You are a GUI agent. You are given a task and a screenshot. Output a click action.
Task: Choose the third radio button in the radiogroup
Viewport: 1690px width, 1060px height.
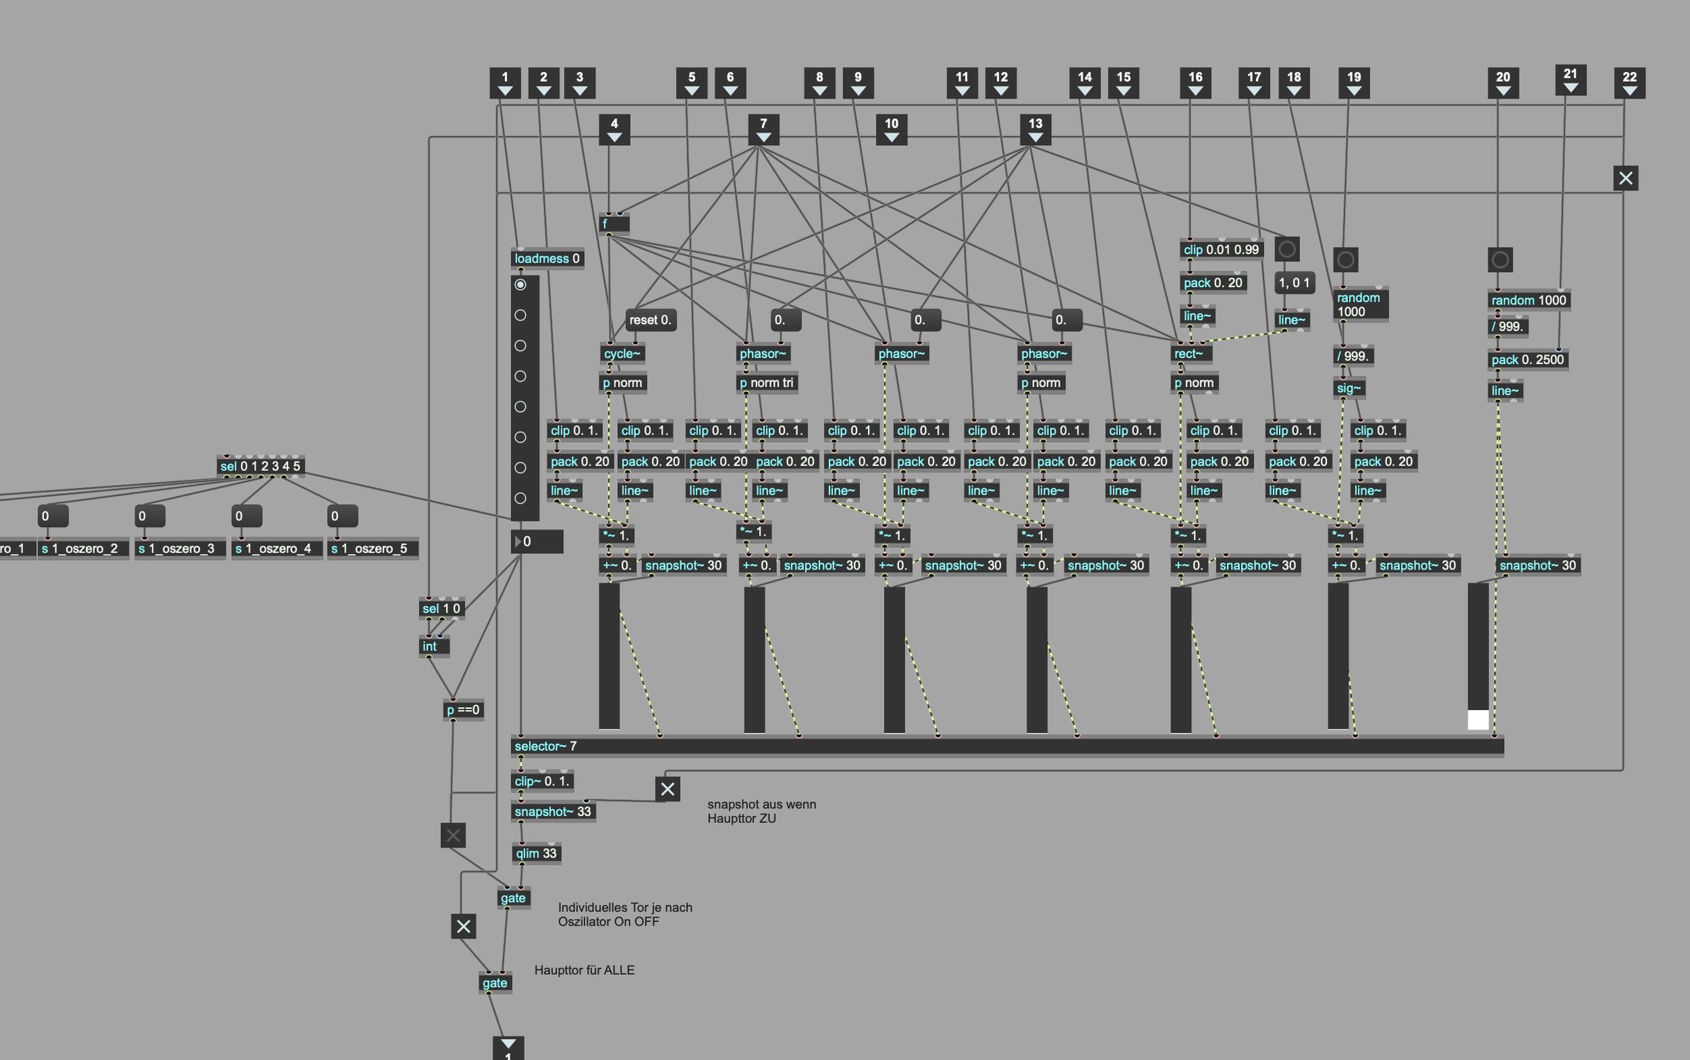point(520,346)
